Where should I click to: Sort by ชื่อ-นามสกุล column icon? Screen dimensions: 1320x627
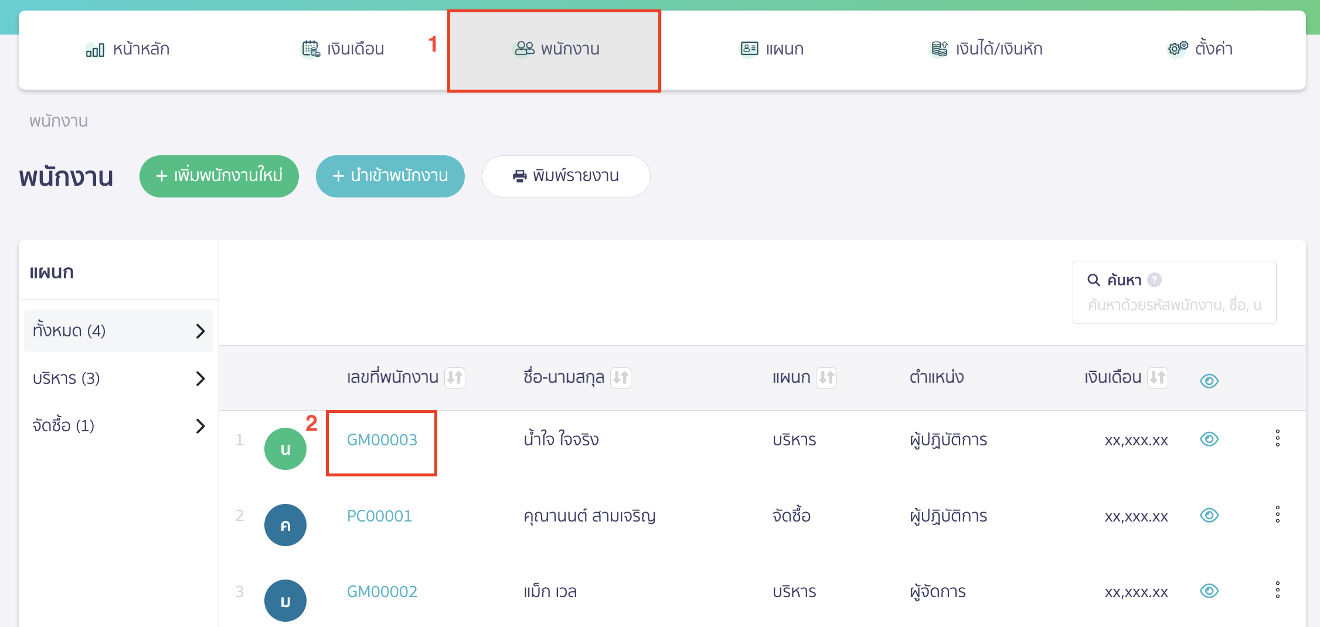coord(620,377)
